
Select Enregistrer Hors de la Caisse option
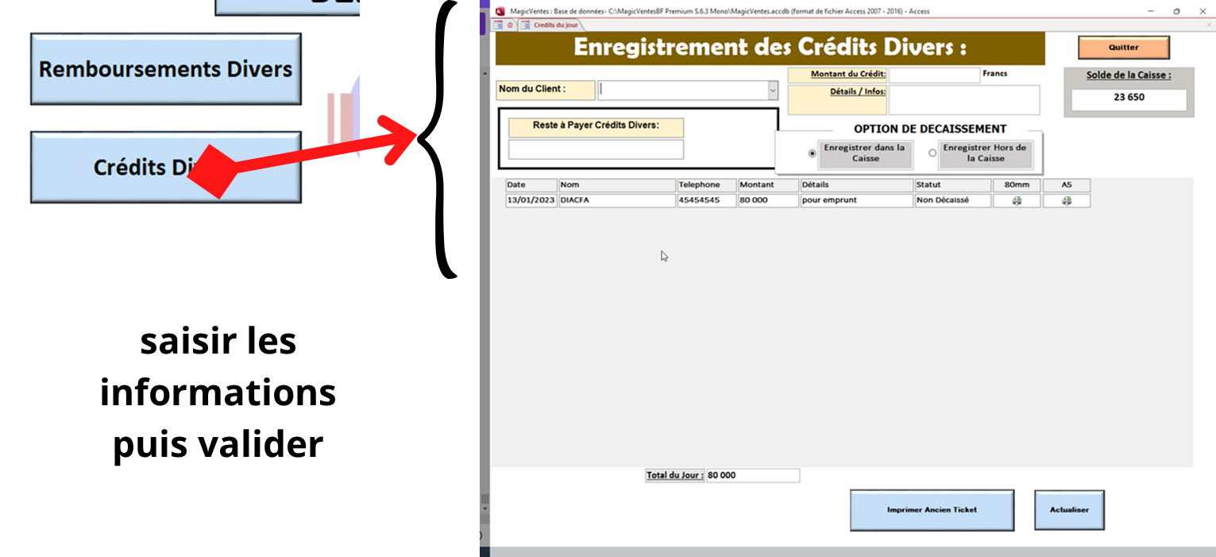click(x=932, y=153)
